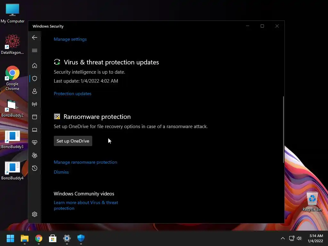The height and width of the screenshot is (246, 328).
Task: Open Microsoft Store from taskbar
Action: coord(53,238)
